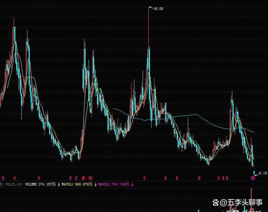Click the arrow after the MAVOL2 value
The width and height of the screenshot is (268, 212).
132,184
